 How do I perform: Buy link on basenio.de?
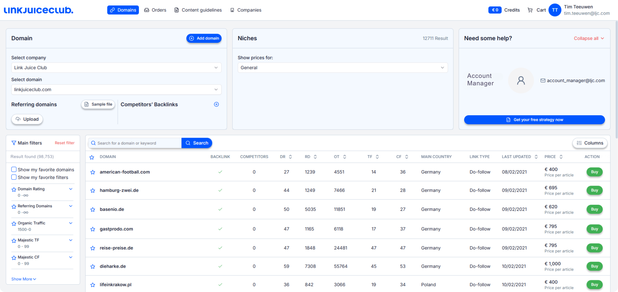click(x=595, y=209)
